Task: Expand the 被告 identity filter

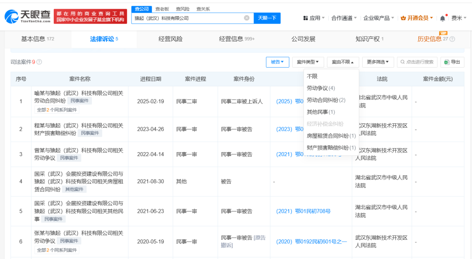Action: click(278, 62)
